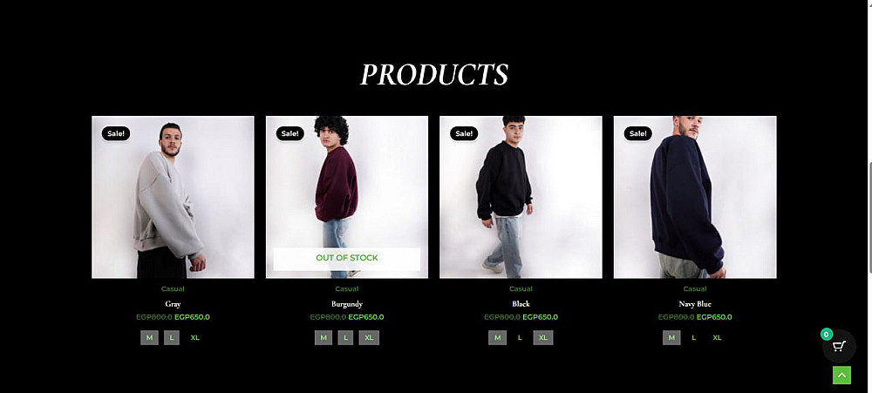The width and height of the screenshot is (872, 393).
Task: Pick size L for Black sweatshirt
Action: [520, 337]
